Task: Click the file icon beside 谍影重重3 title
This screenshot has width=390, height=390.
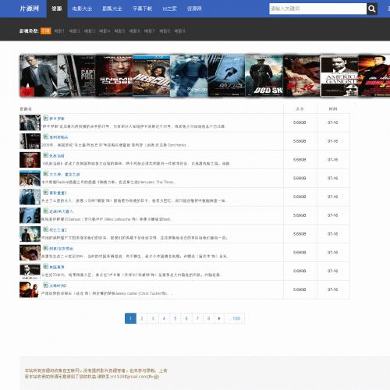Action: click(x=45, y=193)
